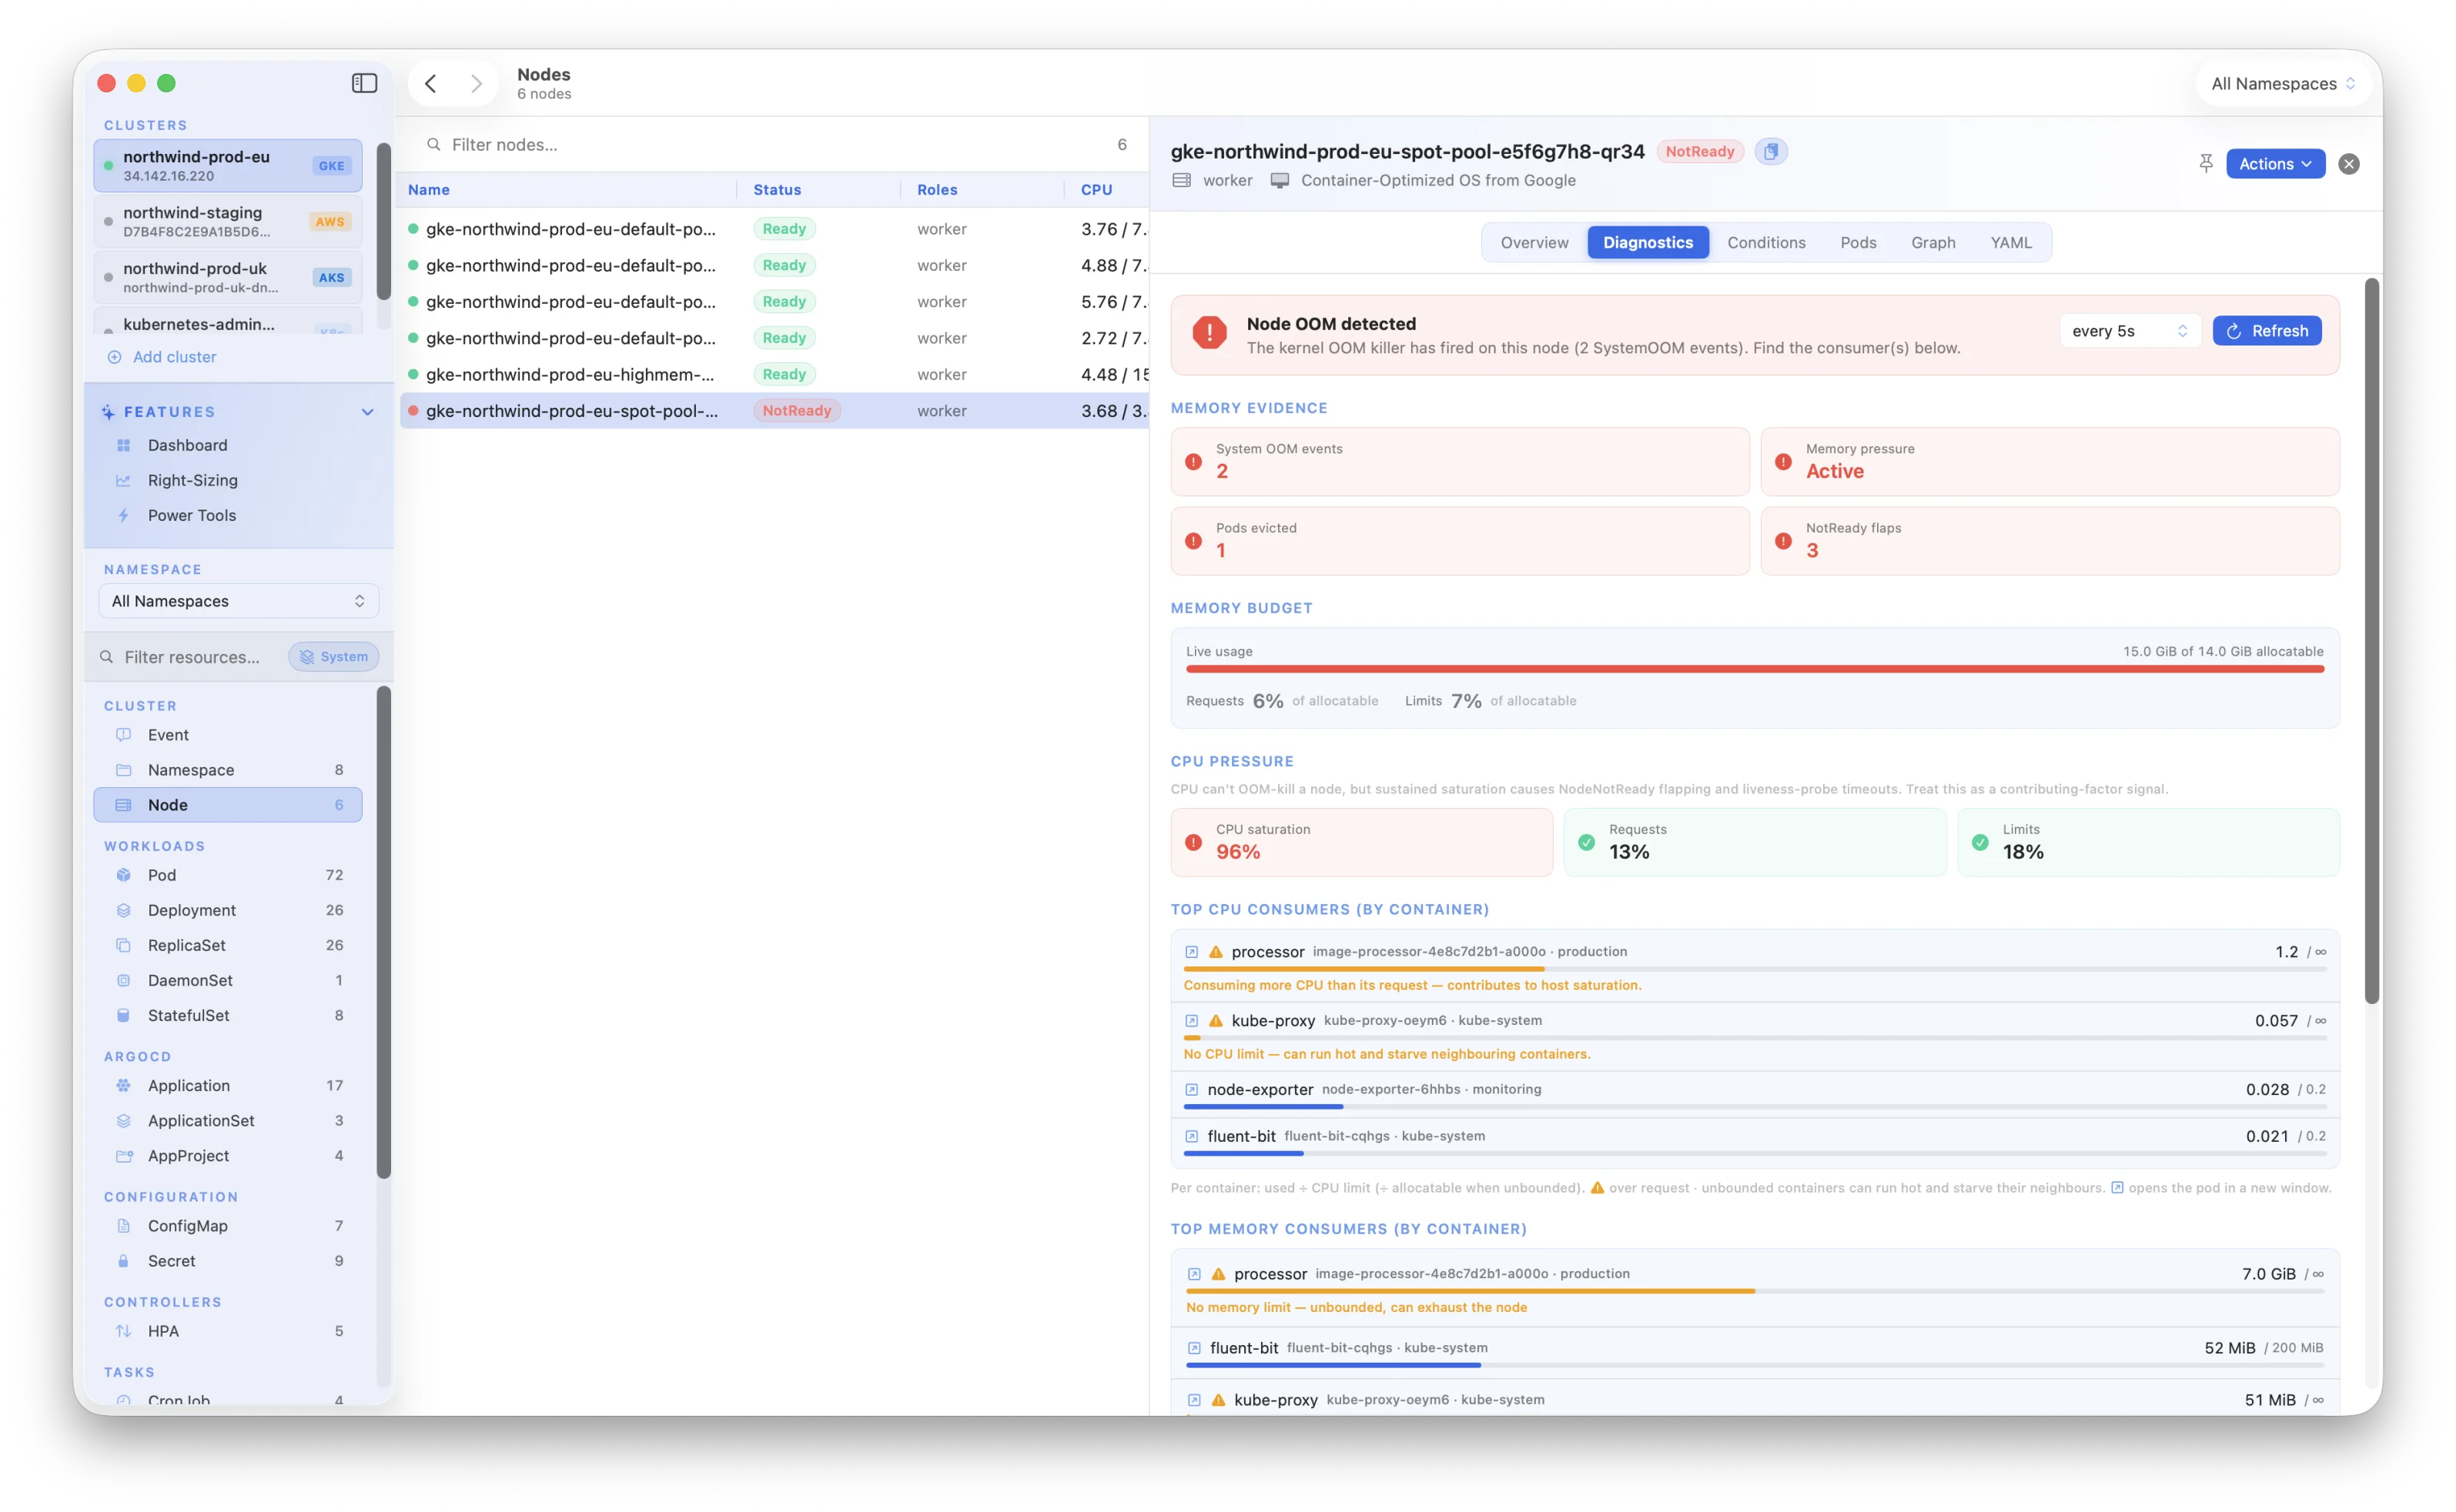This screenshot has width=2456, height=1512.
Task: Click the Live usage memory bar
Action: (1754, 670)
